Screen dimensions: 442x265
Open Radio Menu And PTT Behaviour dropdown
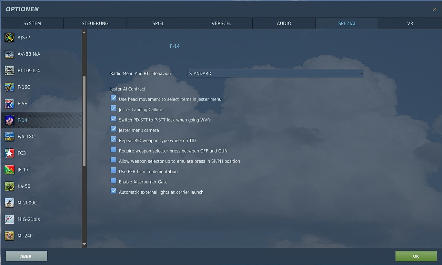coord(276,73)
